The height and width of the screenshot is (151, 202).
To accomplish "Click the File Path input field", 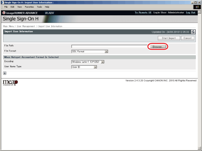I will click(109, 46).
